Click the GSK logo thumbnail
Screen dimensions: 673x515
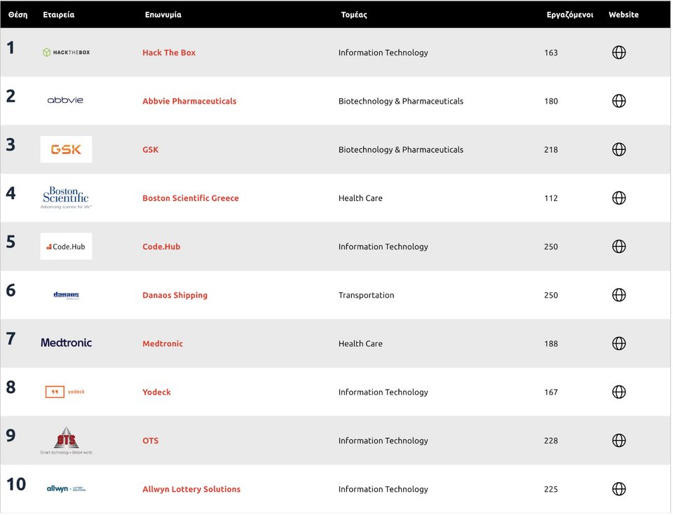click(x=66, y=149)
